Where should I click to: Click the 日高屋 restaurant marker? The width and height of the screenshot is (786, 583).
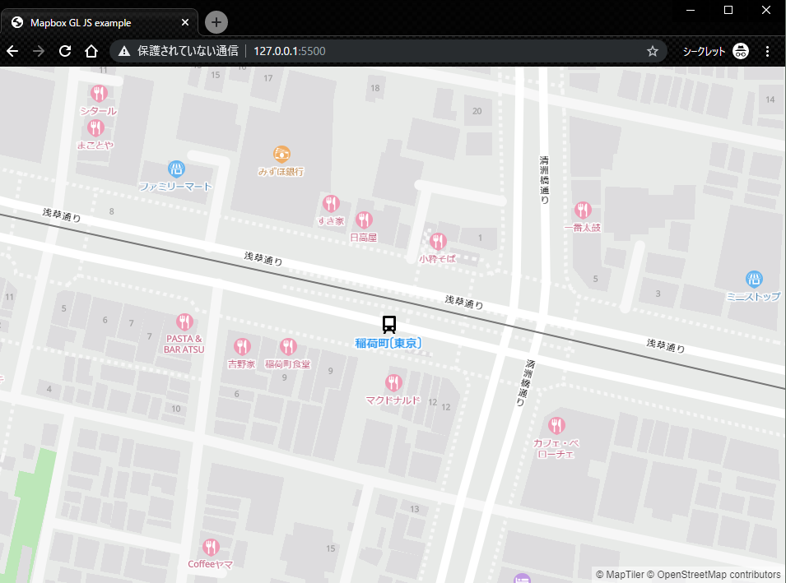coord(363,220)
